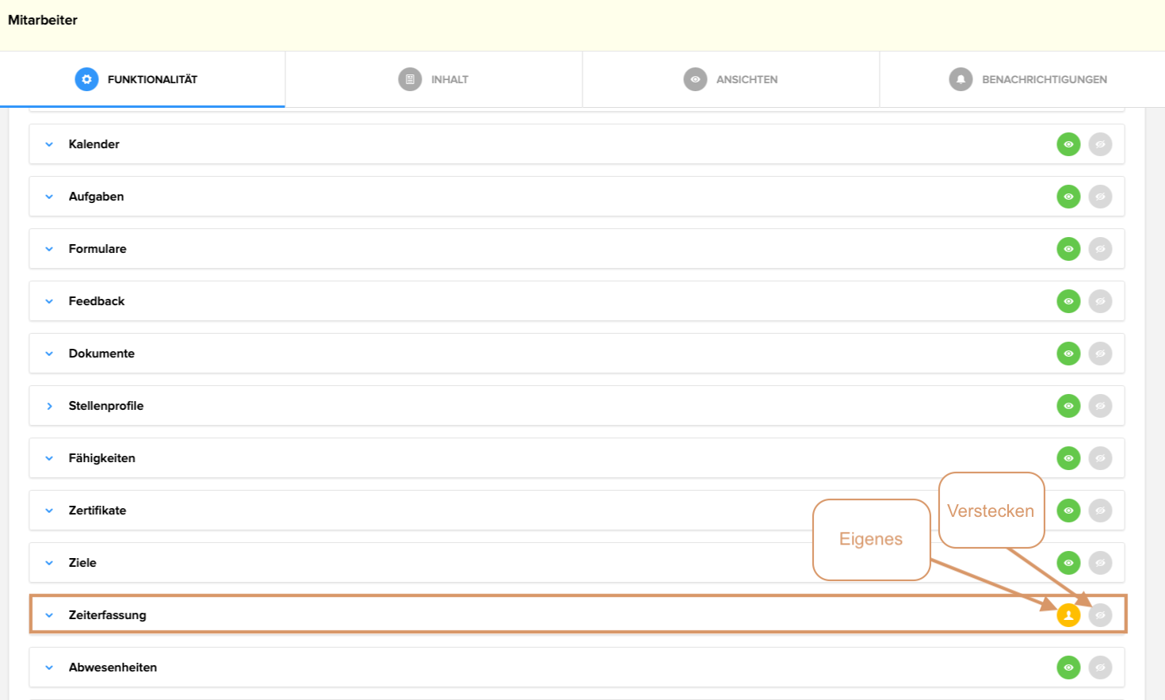Viewport: 1165px width, 700px height.
Task: Click the Feedback row label
Action: (x=97, y=301)
